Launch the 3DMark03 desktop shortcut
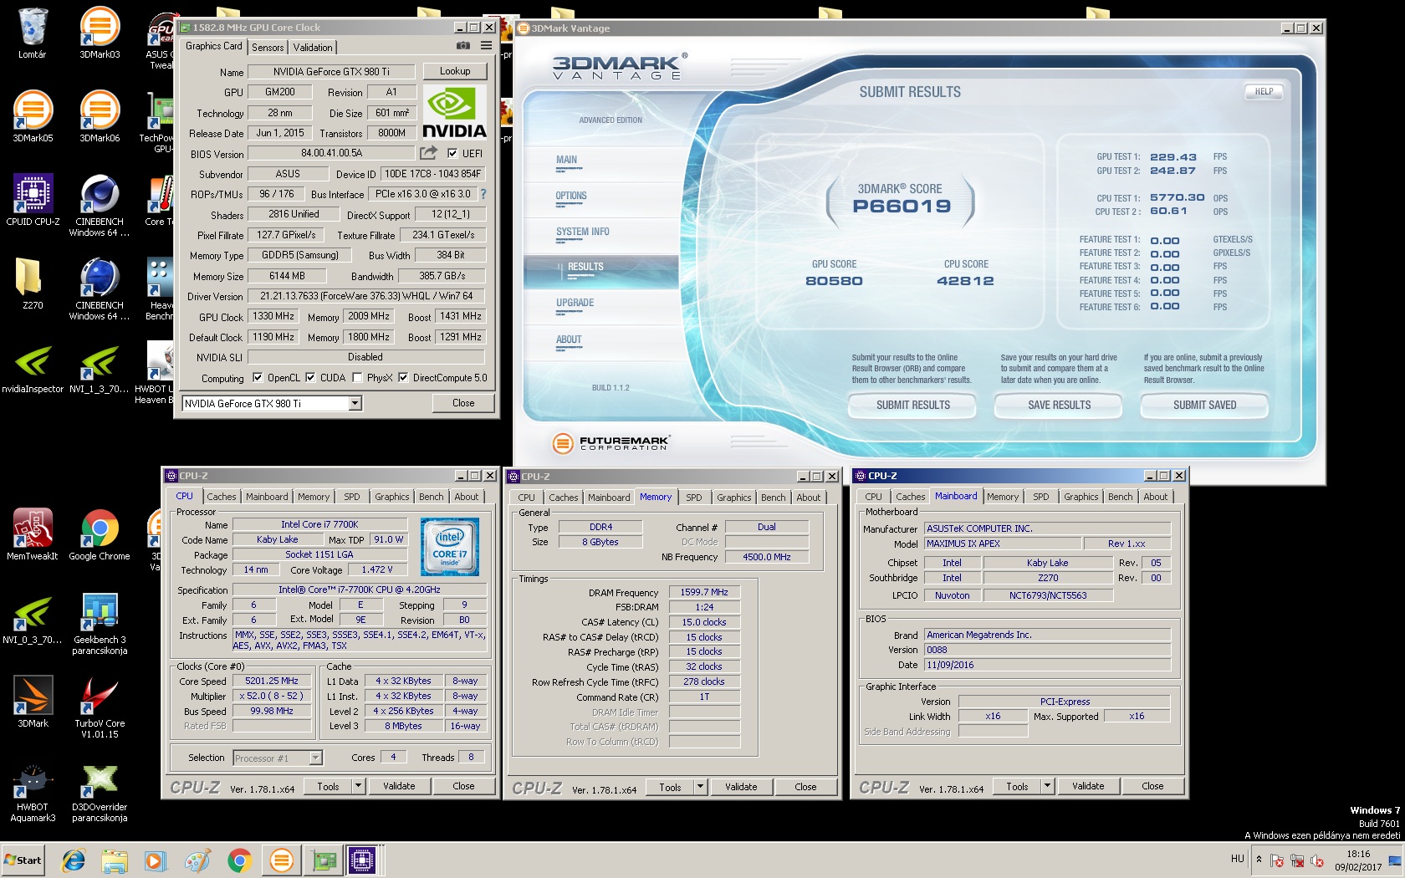Viewport: 1405px width, 878px height. [100, 33]
